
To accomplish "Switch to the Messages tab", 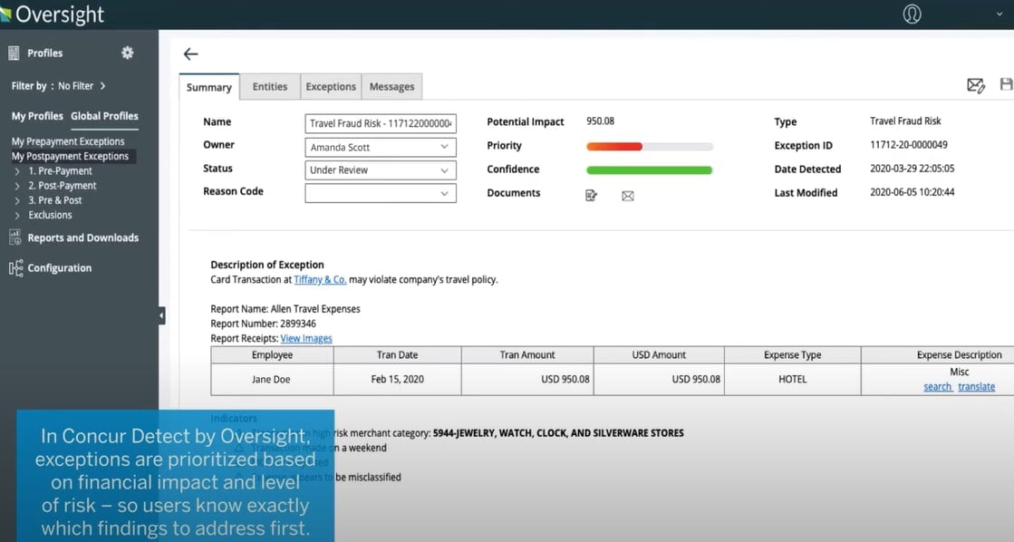I will pyautogui.click(x=391, y=87).
